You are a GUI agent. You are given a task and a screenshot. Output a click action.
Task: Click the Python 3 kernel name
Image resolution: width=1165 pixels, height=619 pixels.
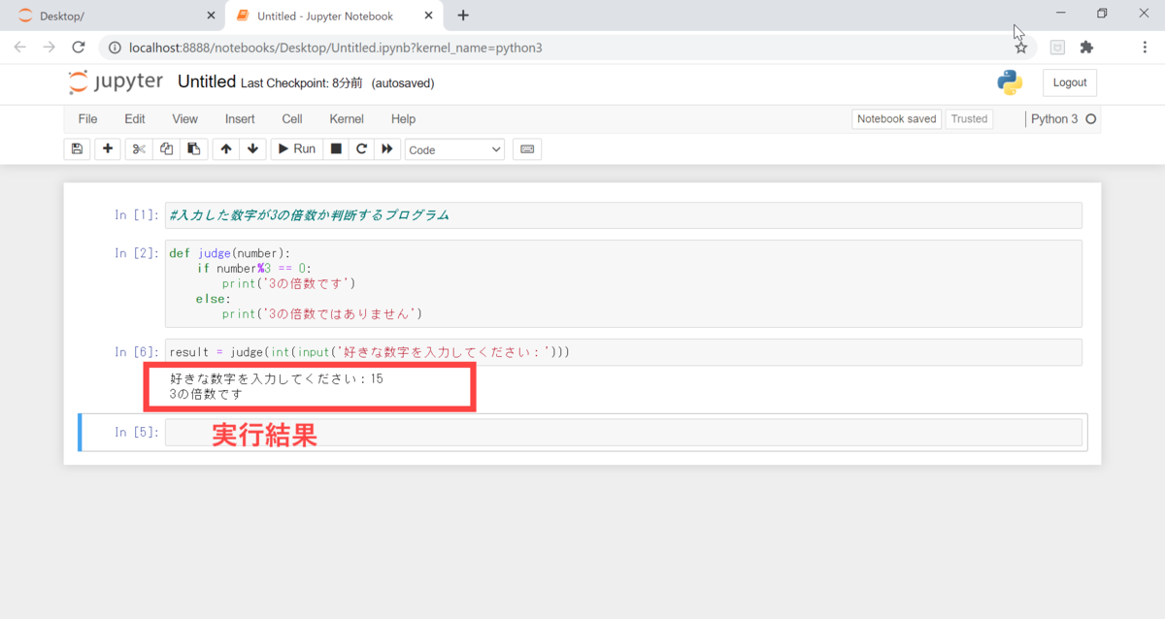[1054, 118]
